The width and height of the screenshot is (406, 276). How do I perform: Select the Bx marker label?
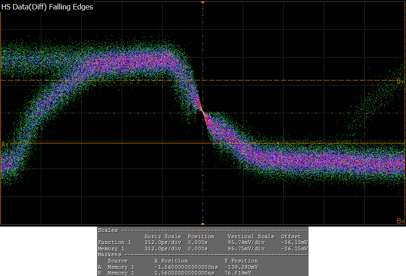(x=401, y=221)
